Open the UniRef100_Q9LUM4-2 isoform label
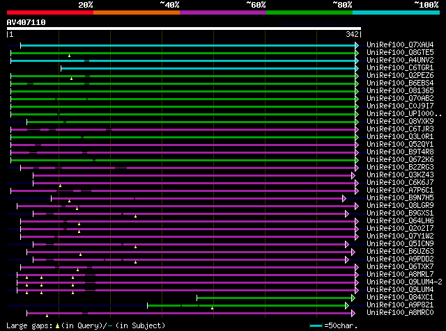The height and width of the screenshot is (331, 446). point(403,282)
